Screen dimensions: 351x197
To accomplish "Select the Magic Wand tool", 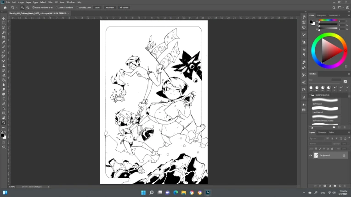I will [4, 33].
